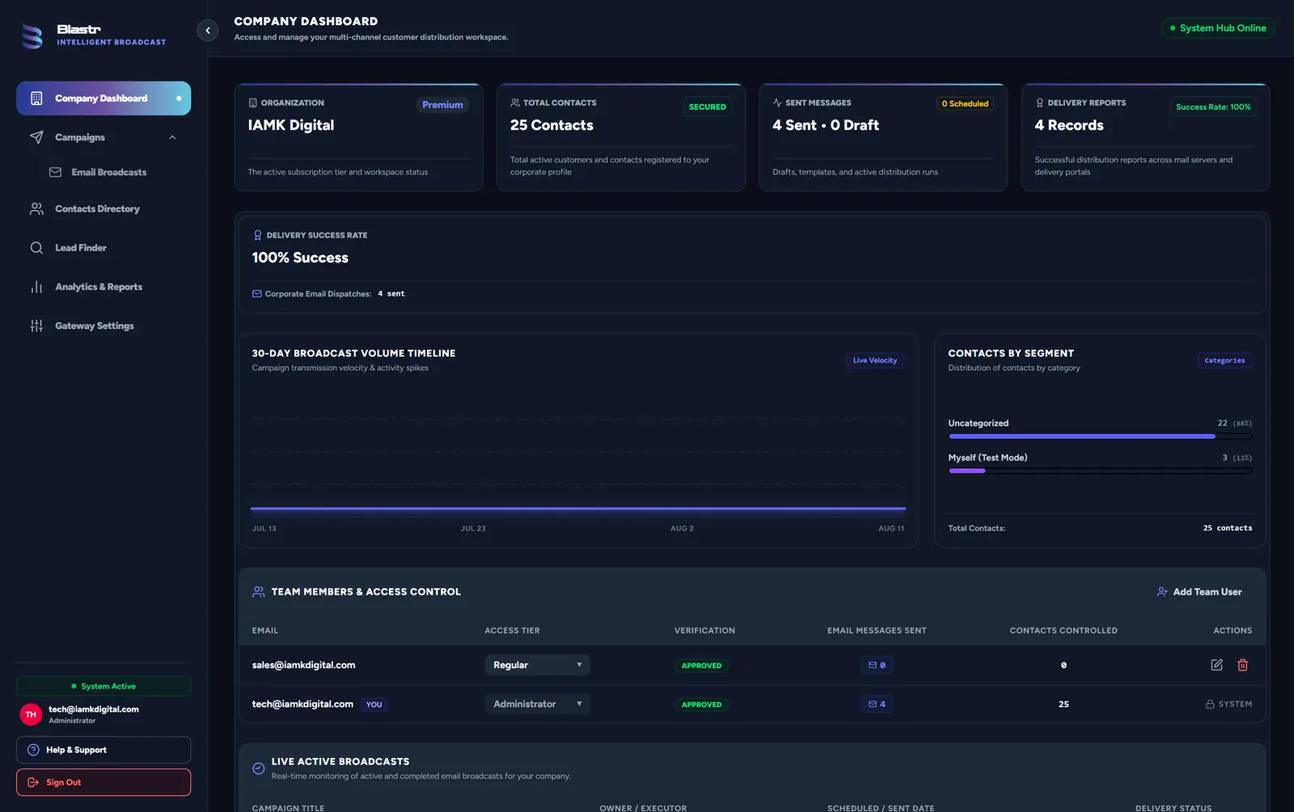Edit the sales@iamkdigital.com team member

click(1216, 665)
